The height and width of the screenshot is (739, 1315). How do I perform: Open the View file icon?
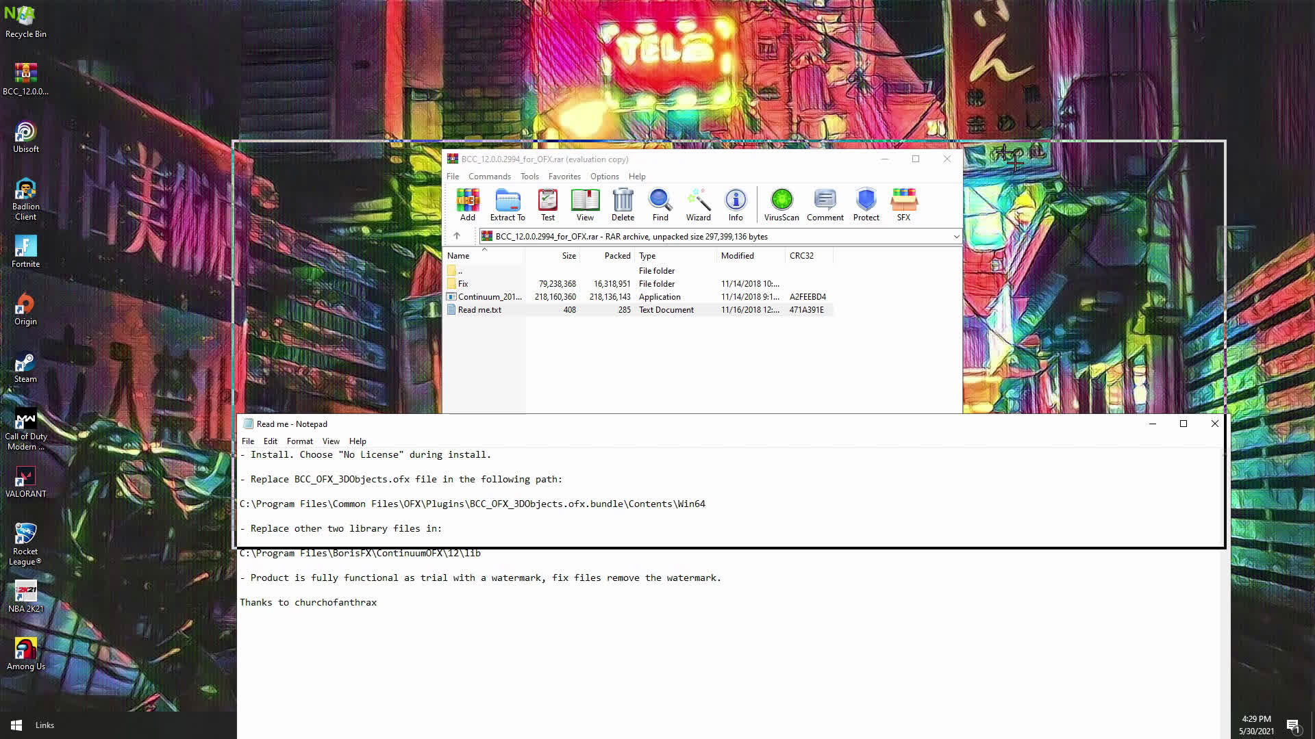coord(585,203)
